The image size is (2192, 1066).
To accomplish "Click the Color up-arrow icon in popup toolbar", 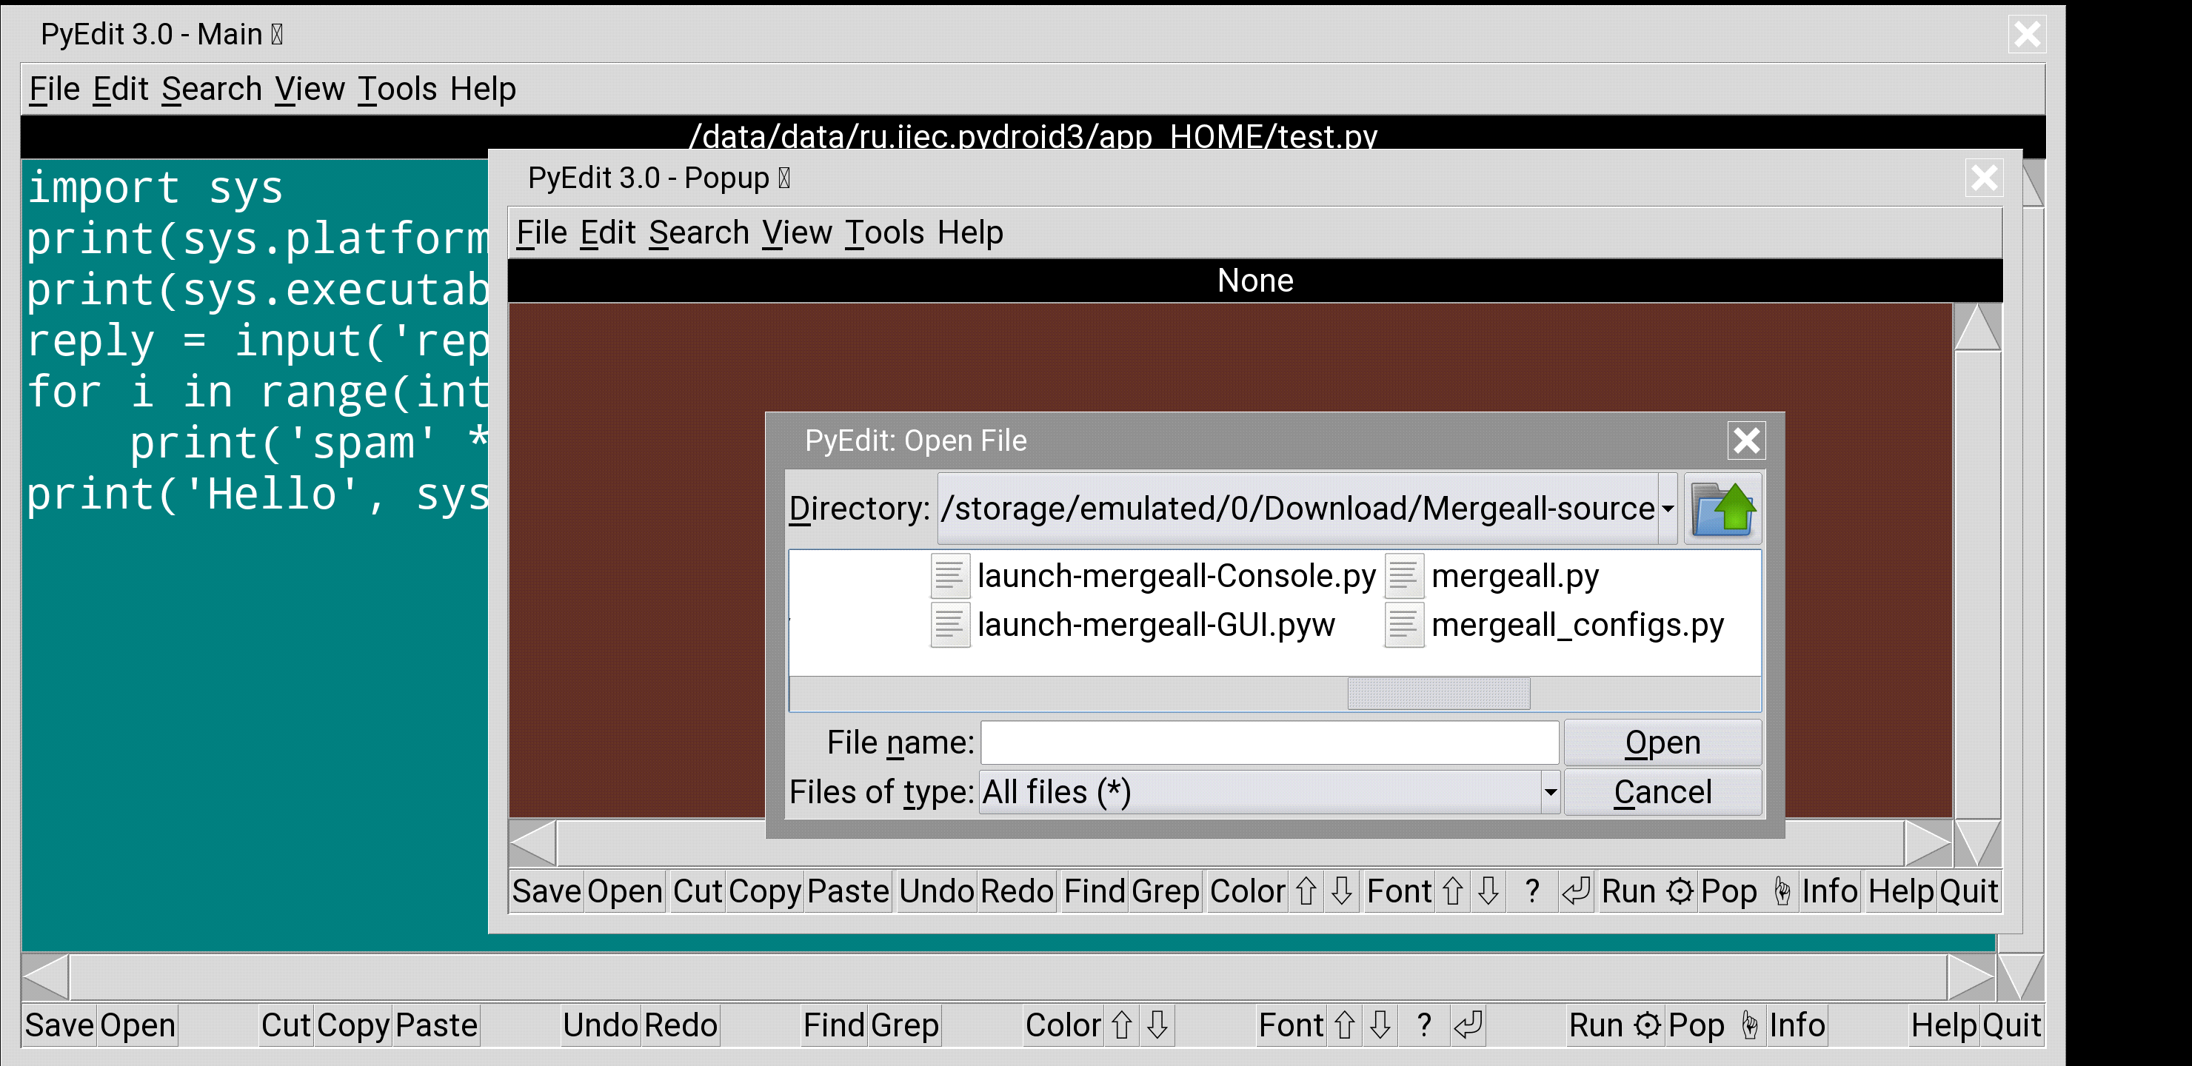I will click(x=1306, y=891).
